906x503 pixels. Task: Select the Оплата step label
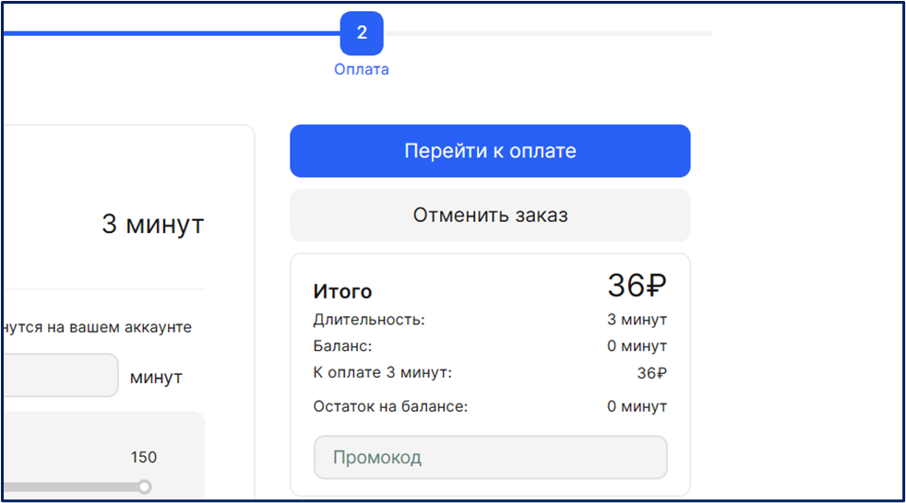click(x=362, y=69)
